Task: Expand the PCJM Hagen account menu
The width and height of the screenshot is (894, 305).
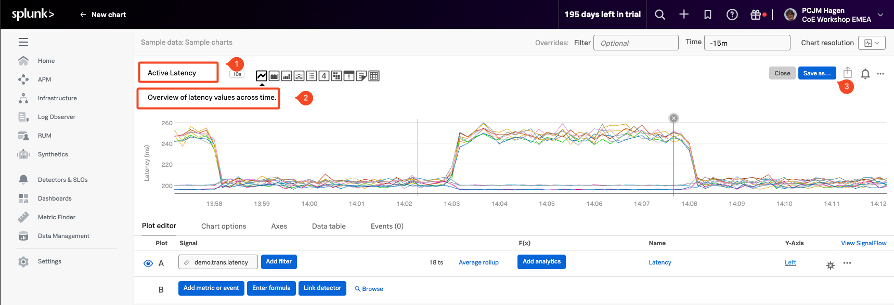Action: click(880, 15)
